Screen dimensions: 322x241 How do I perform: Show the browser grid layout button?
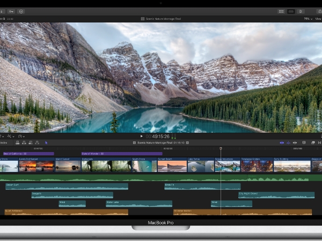click(281, 11)
